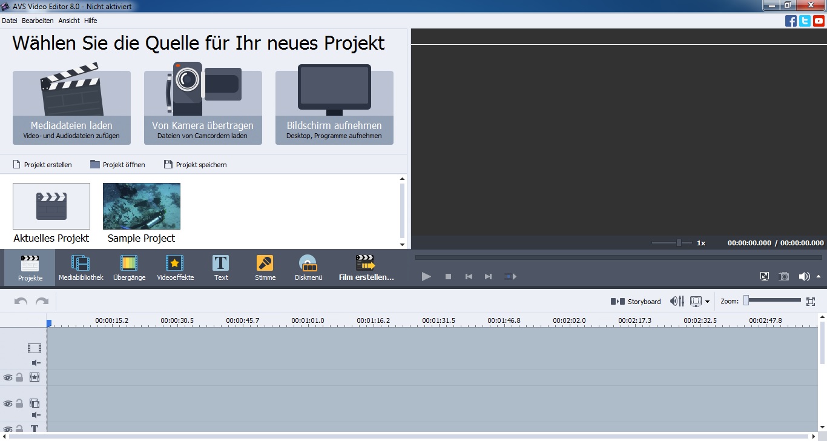
Task: Click the projects list scroll up arrow
Action: 402,179
